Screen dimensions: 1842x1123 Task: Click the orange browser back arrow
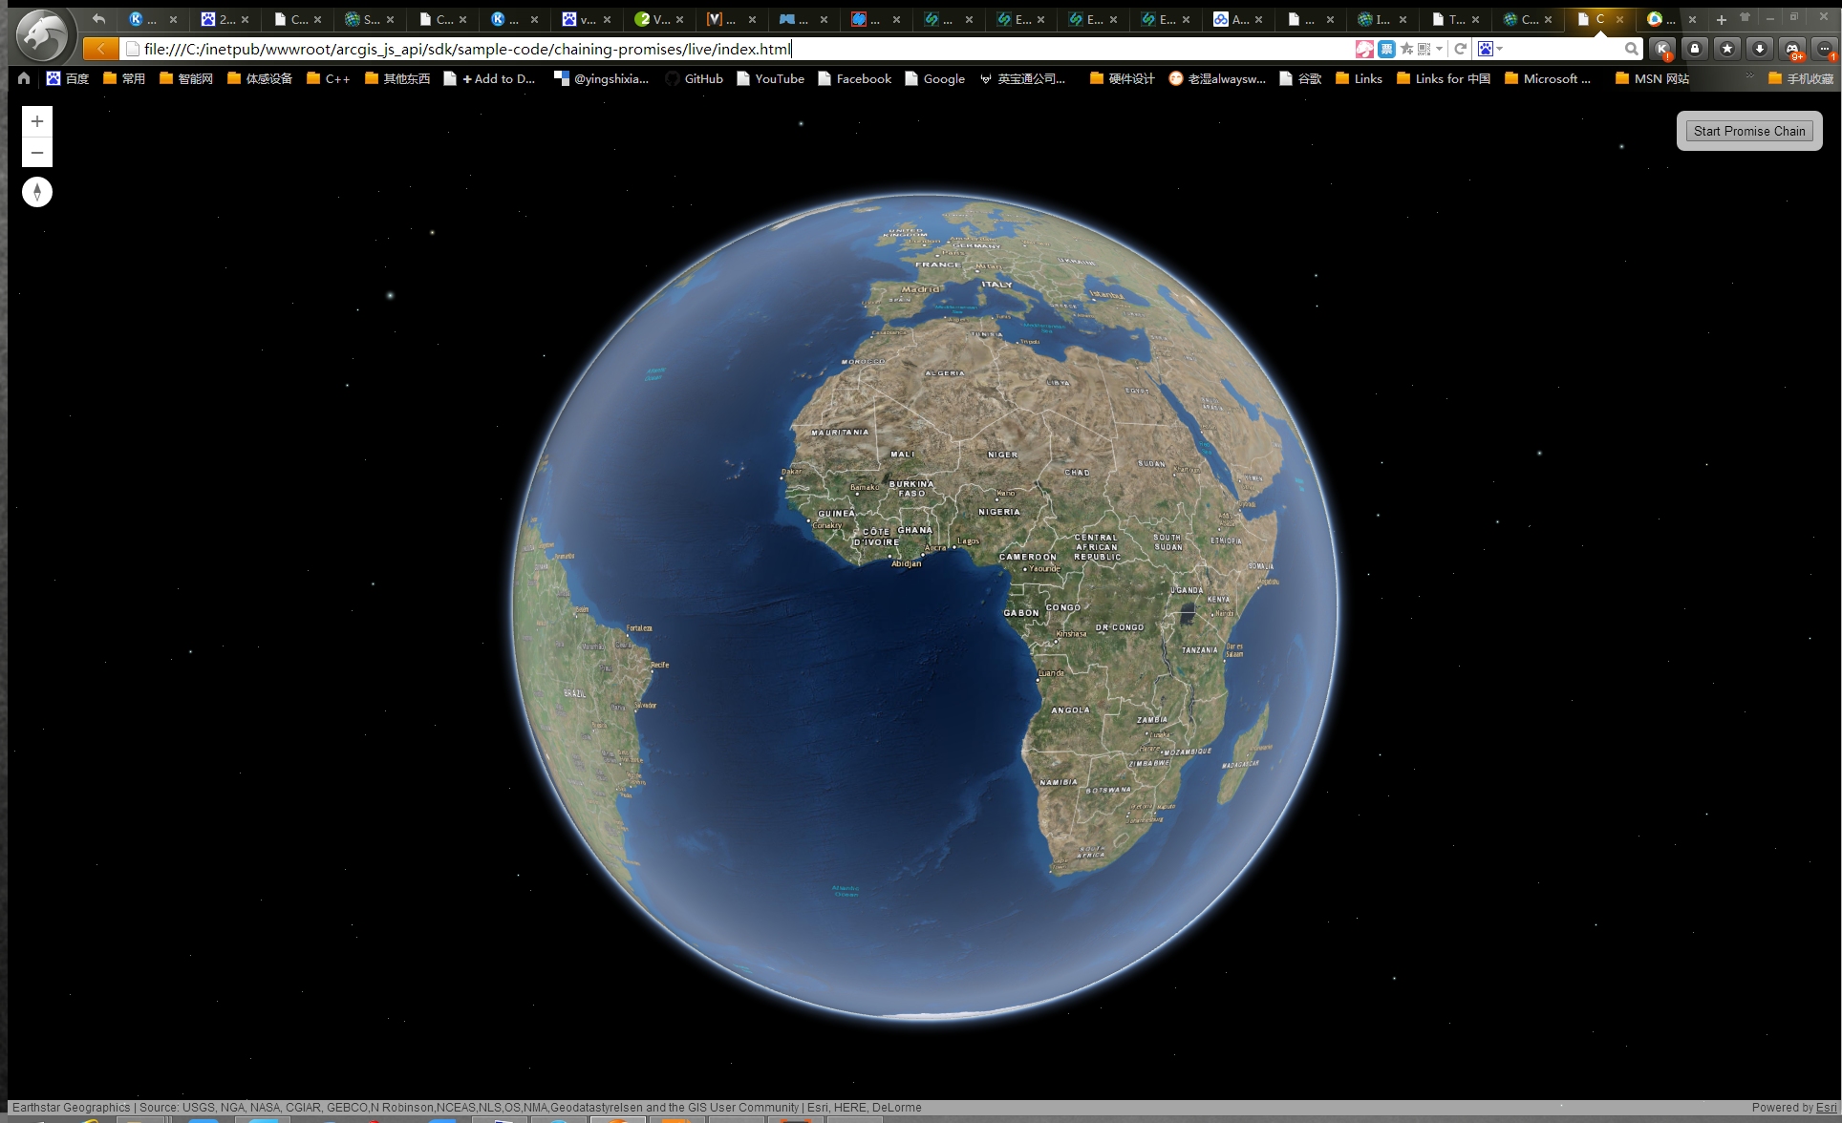coord(100,49)
